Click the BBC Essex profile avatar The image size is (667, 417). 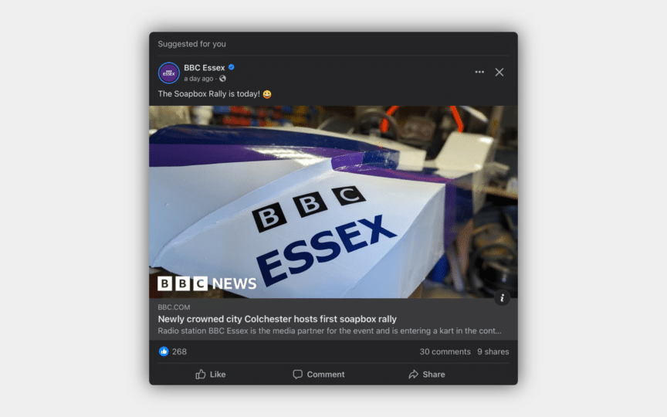point(169,73)
